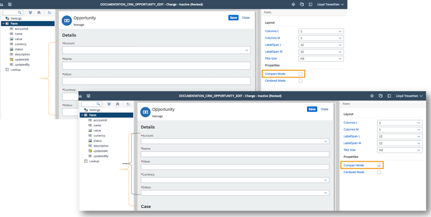Open Lloyd Trevarthen user menu in front window
Screen dimensions: 431x217
409,96
